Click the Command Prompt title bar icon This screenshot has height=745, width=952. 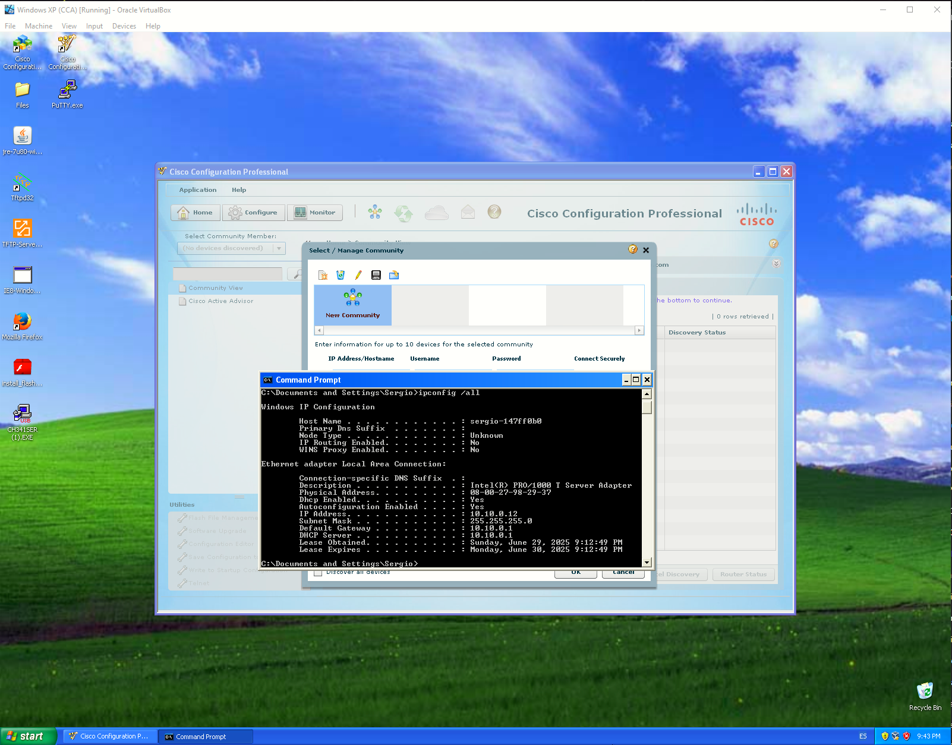click(268, 380)
